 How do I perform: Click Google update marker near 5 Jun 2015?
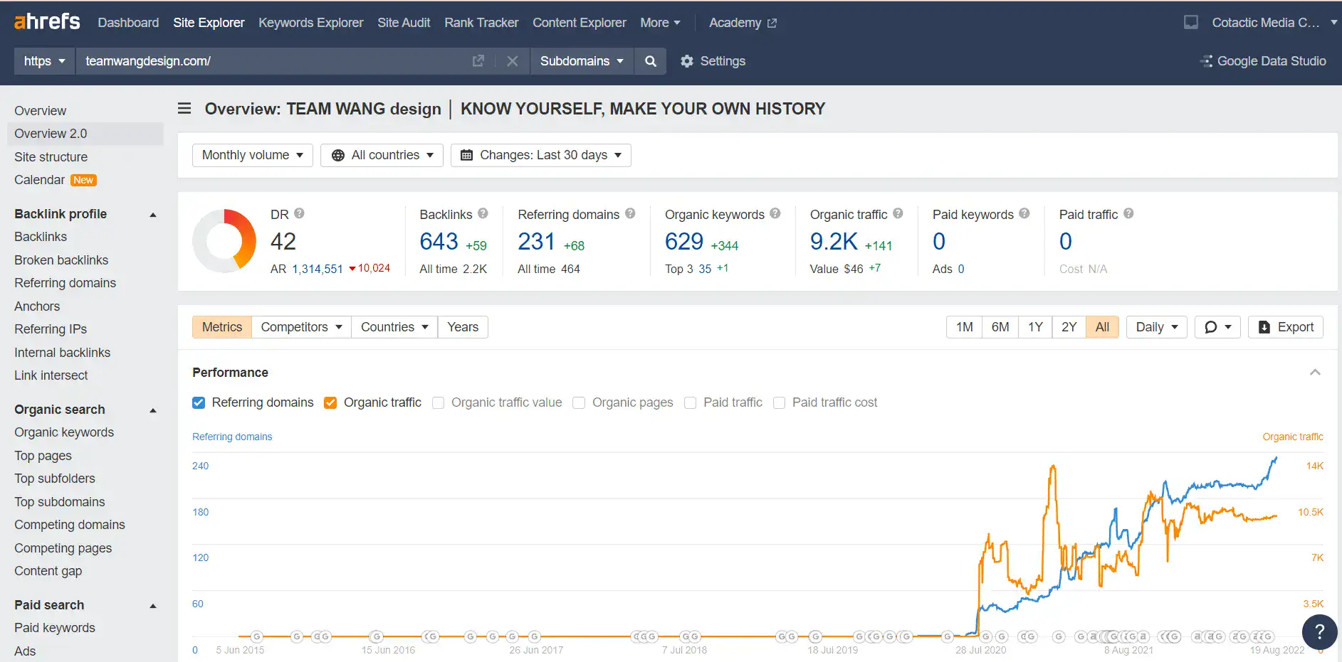[x=257, y=636]
